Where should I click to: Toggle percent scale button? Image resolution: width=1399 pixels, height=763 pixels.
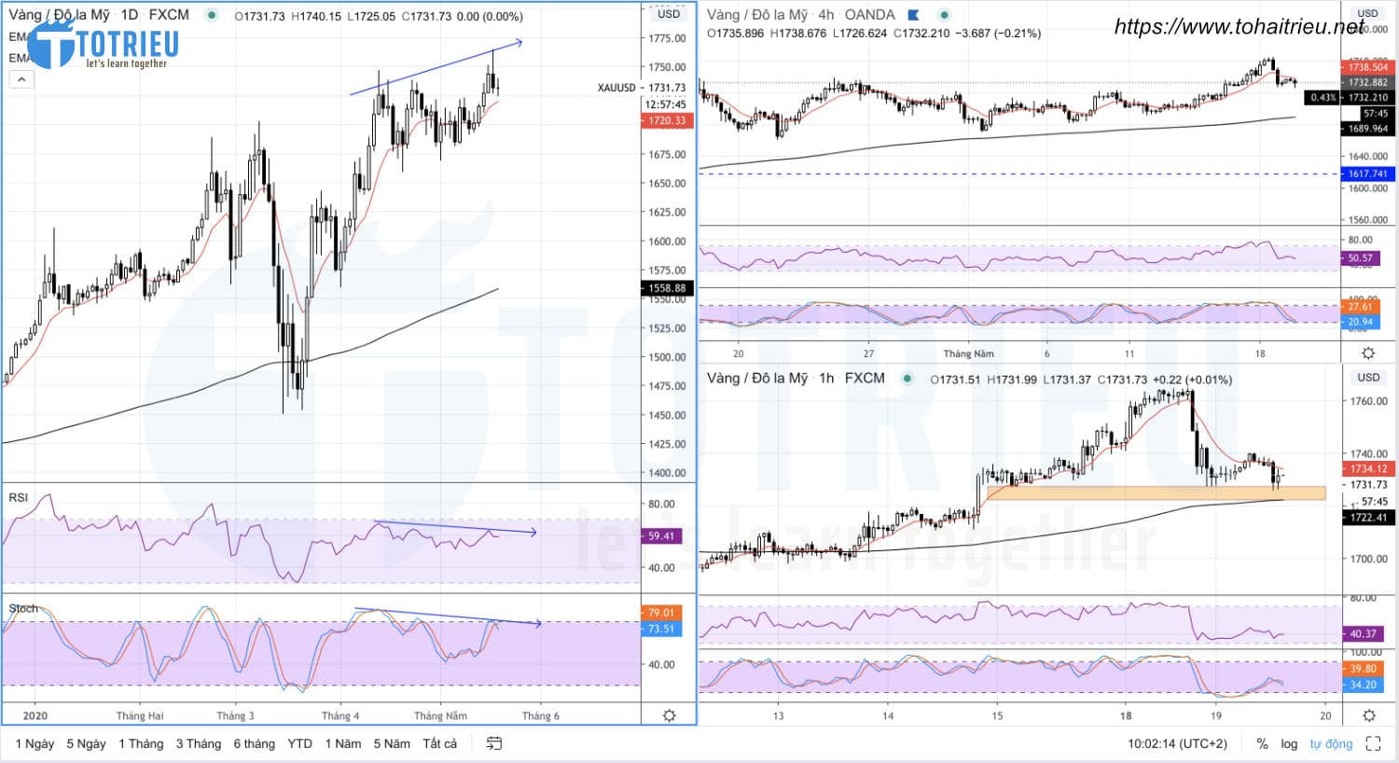pyautogui.click(x=1262, y=743)
